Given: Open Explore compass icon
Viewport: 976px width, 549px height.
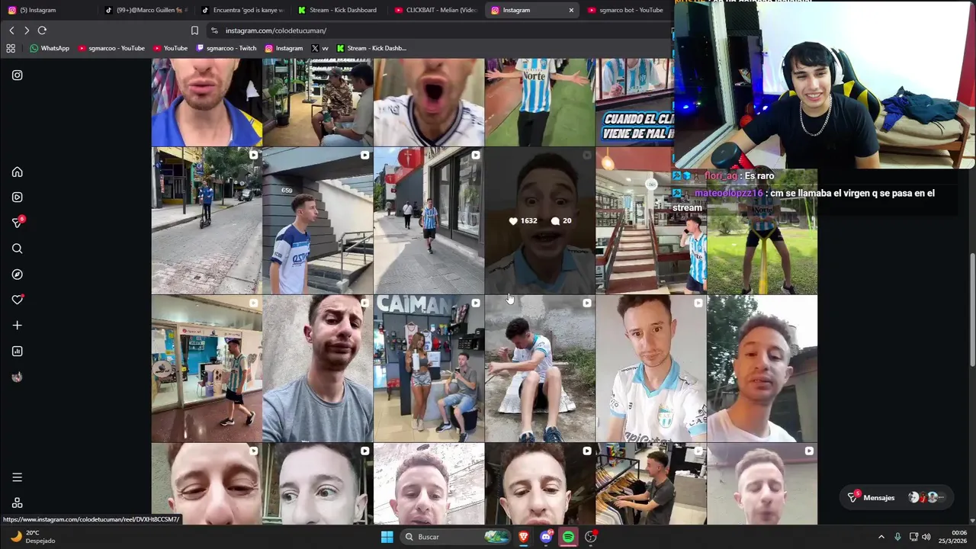Looking at the screenshot, I should click(x=17, y=274).
